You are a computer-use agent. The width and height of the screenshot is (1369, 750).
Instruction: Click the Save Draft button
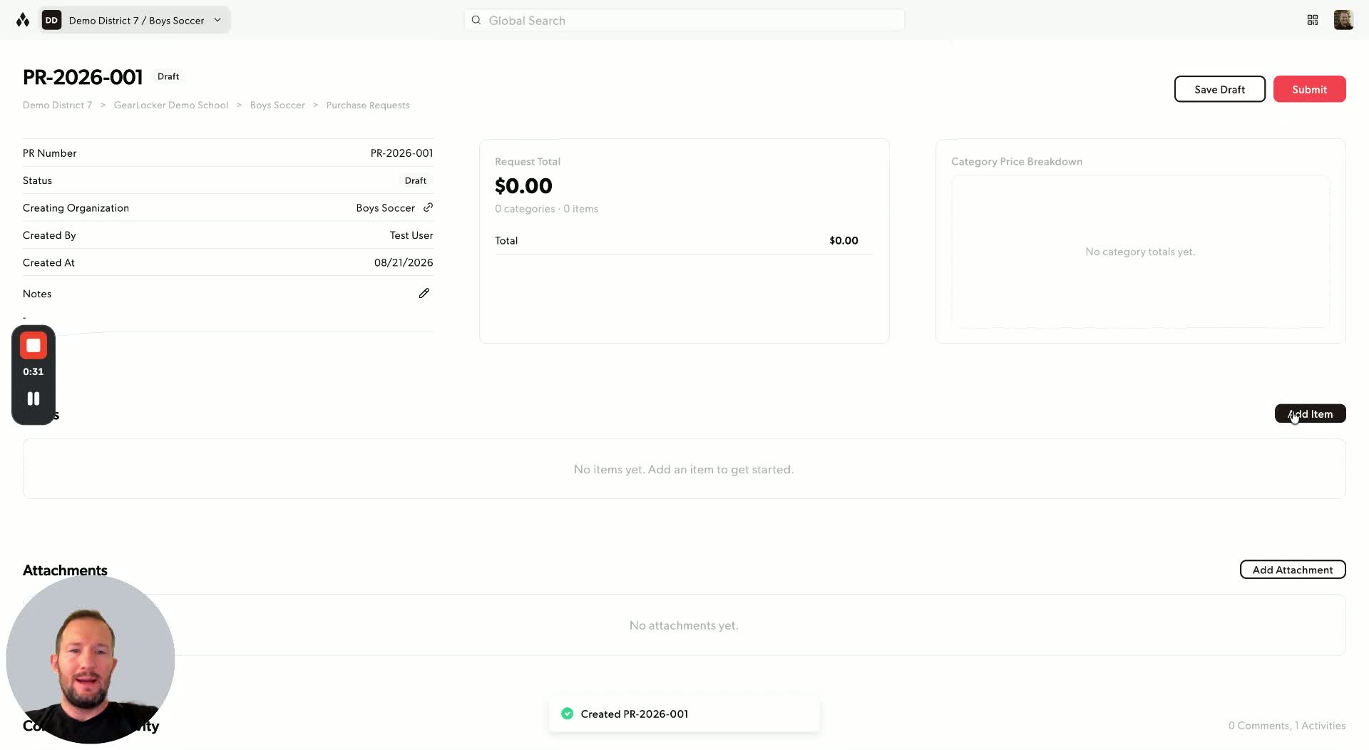[x=1219, y=89]
